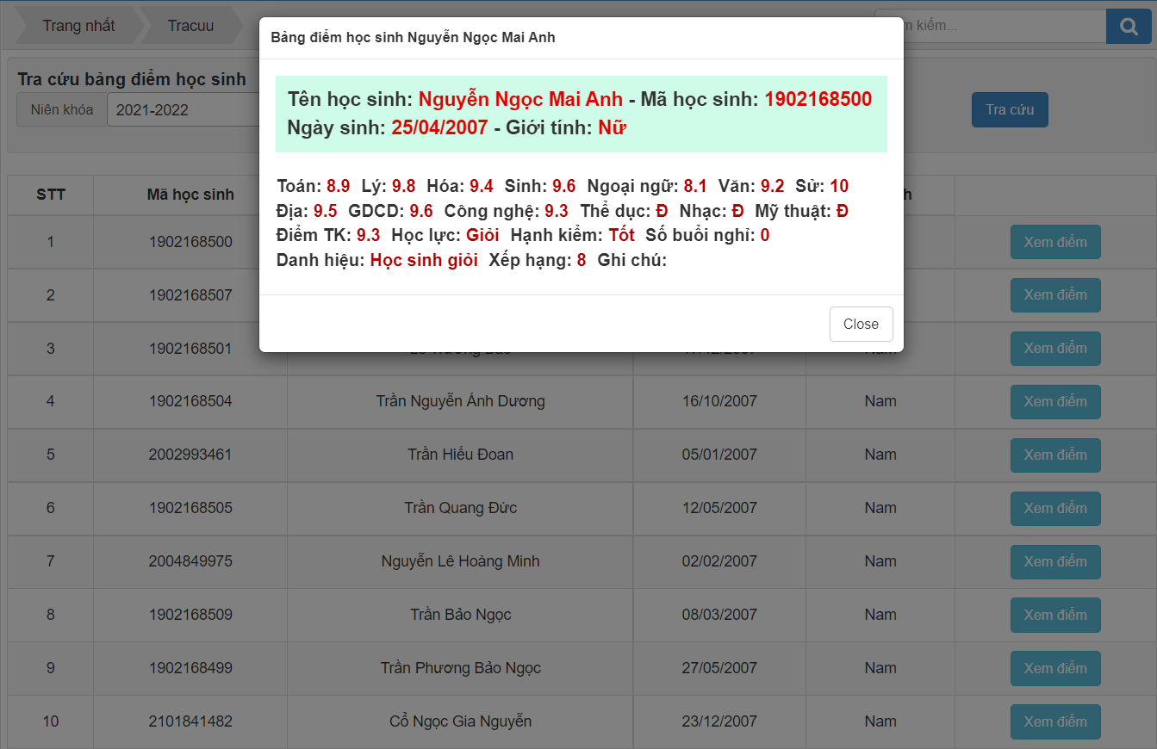This screenshot has height=749, width=1157.
Task: Select student code 1902168505 cell
Action: point(190,508)
